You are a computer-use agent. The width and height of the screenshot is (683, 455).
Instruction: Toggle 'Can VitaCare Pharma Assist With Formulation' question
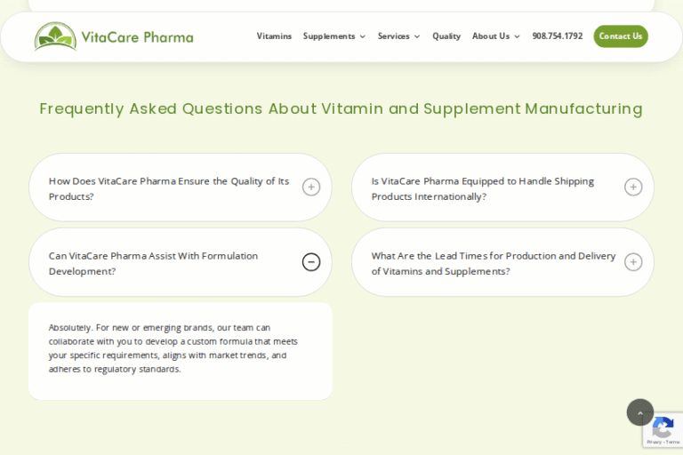[x=153, y=263]
